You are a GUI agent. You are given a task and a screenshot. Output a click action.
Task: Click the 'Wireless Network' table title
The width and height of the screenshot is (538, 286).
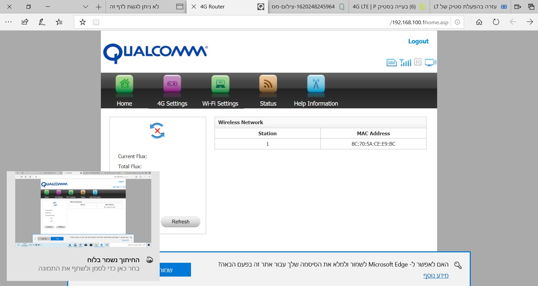241,122
